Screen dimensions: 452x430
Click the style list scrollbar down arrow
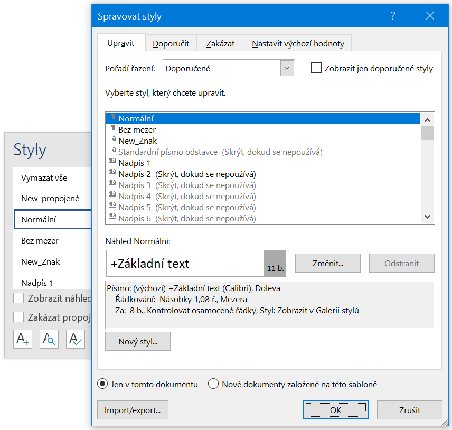(x=428, y=218)
